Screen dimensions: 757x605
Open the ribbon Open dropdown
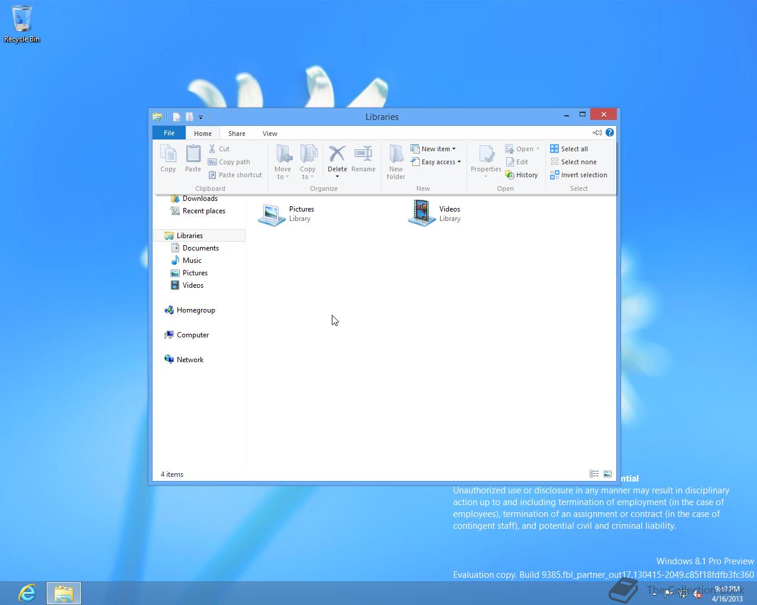click(x=522, y=149)
